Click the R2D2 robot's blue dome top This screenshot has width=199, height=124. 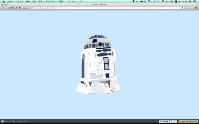click(x=97, y=37)
